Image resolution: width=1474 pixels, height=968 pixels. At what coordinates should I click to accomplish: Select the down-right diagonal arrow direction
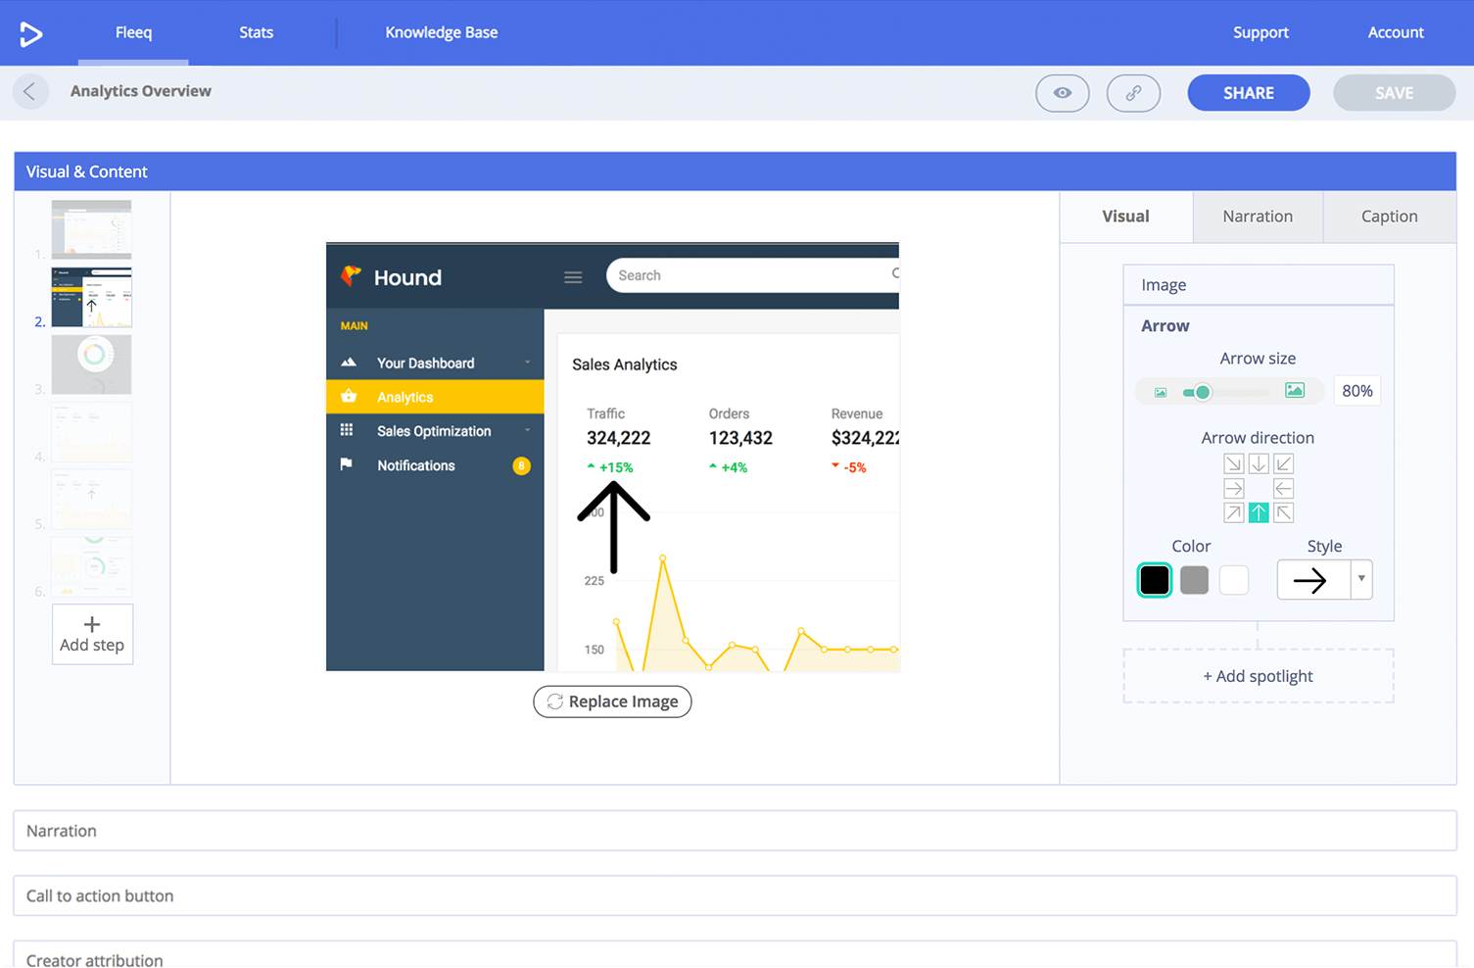coord(1234,463)
